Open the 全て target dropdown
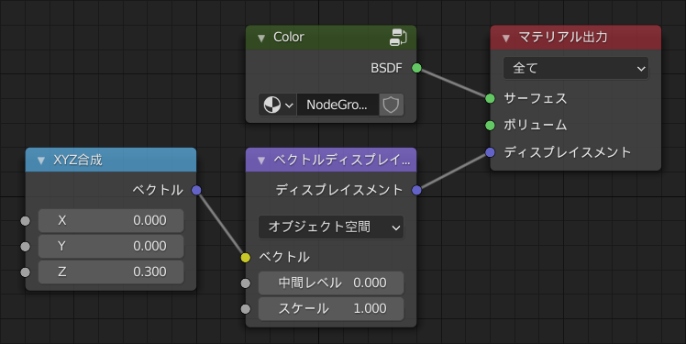This screenshot has width=686, height=344. [x=576, y=68]
